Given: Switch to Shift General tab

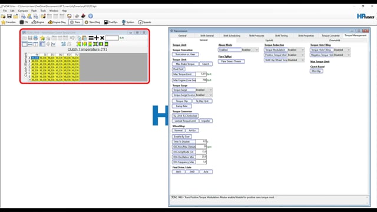Looking at the screenshot, I should (x=207, y=35).
